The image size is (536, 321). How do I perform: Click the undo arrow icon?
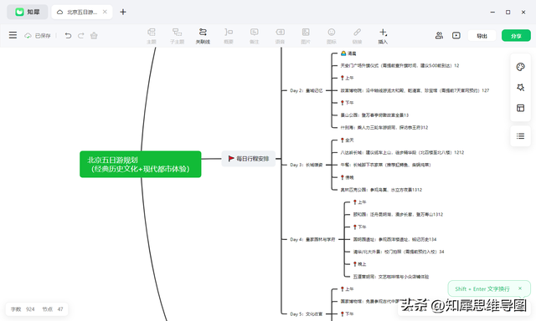coord(68,35)
